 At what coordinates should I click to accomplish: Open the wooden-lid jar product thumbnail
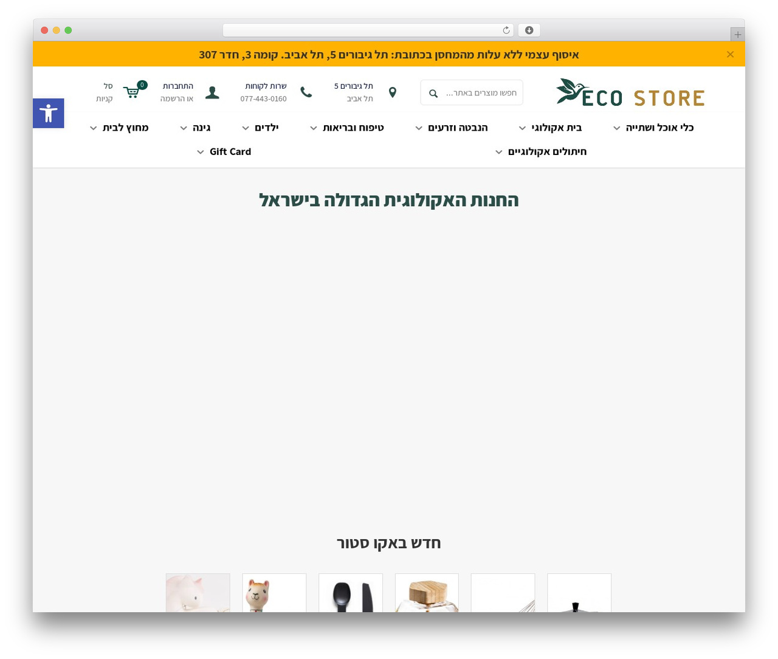(x=427, y=593)
